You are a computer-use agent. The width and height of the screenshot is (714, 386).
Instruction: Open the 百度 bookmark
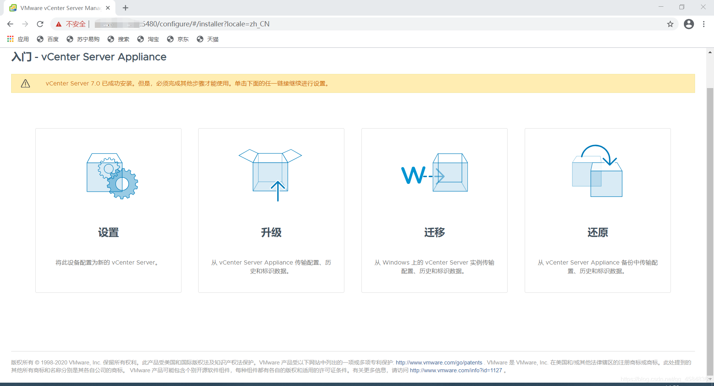pos(48,39)
